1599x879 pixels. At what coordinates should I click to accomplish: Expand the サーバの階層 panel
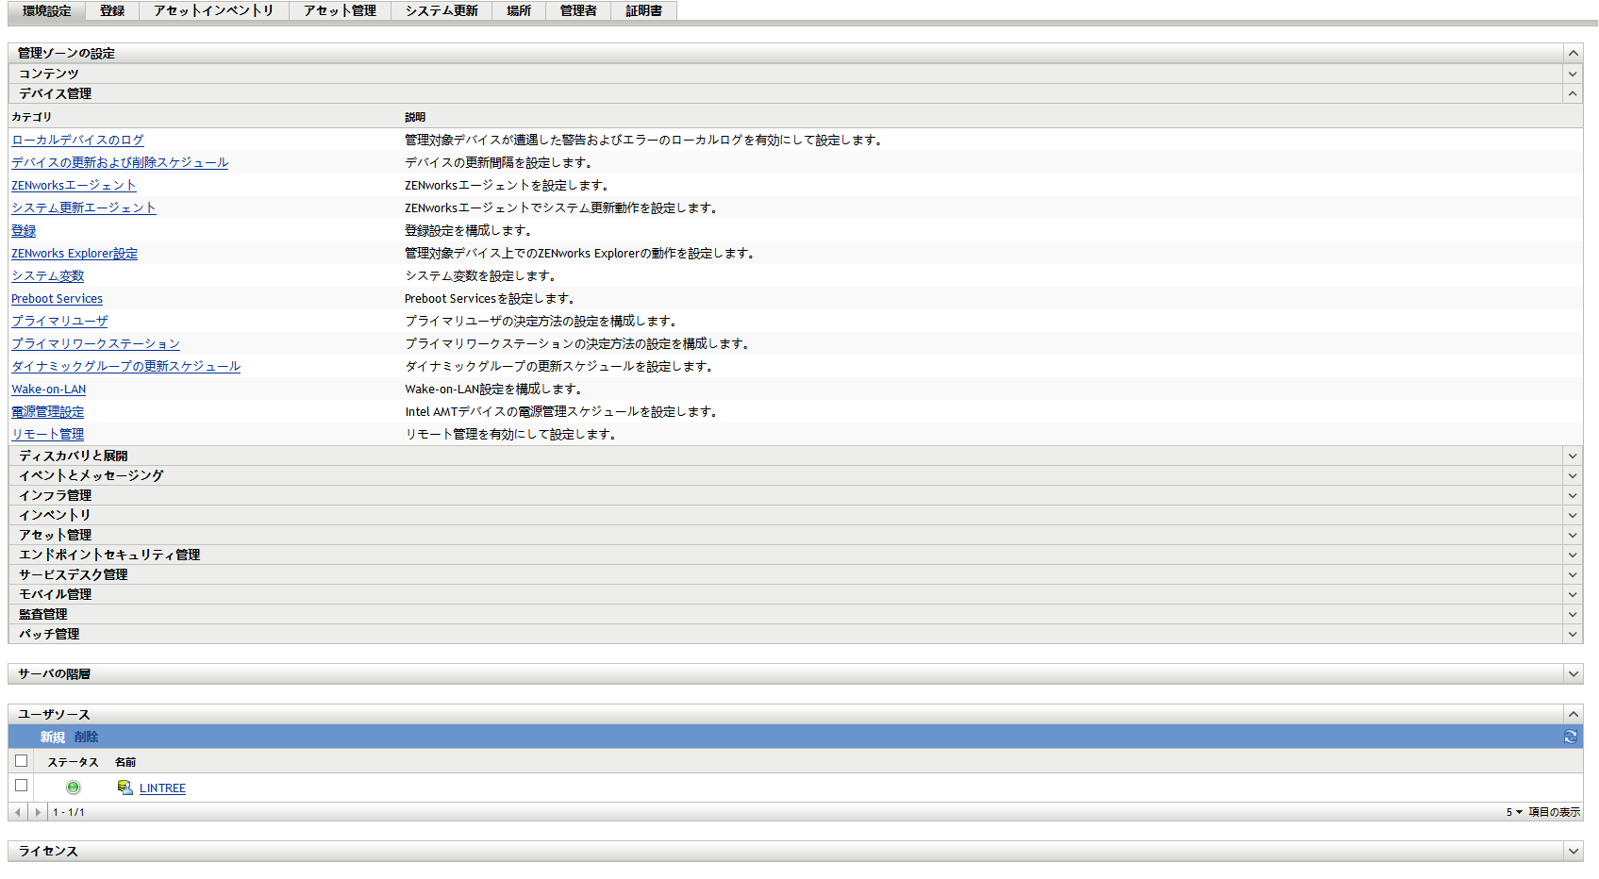[1573, 674]
